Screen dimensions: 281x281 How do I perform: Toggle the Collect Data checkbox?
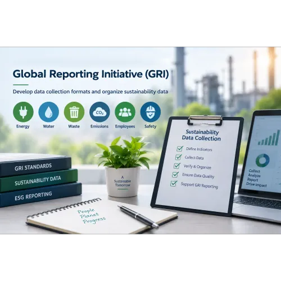(x=178, y=157)
